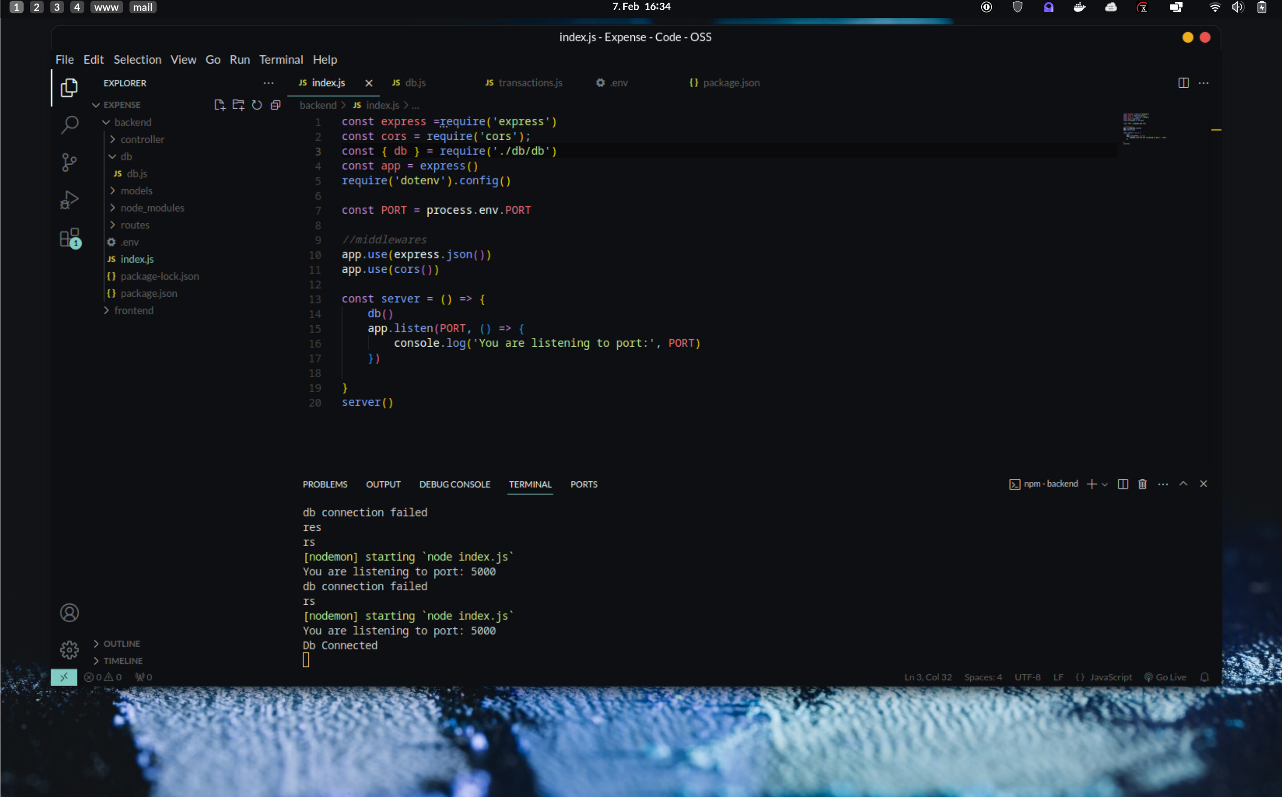This screenshot has width=1282, height=797.
Task: Switch to the www workspace
Action: coord(106,7)
